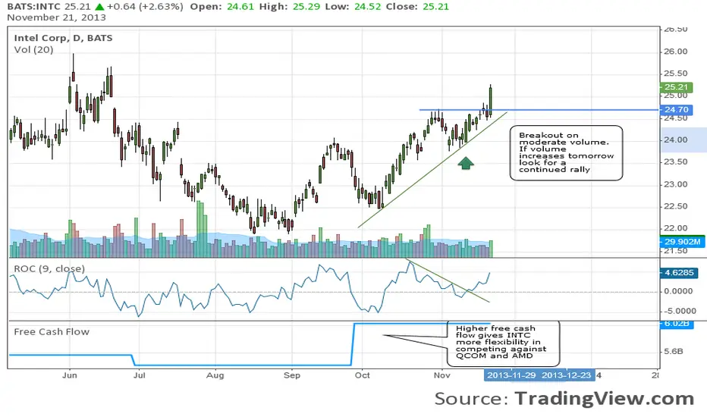Click the ROC (9, close) indicator label
Screen dimensions: 707x417
(x=49, y=268)
